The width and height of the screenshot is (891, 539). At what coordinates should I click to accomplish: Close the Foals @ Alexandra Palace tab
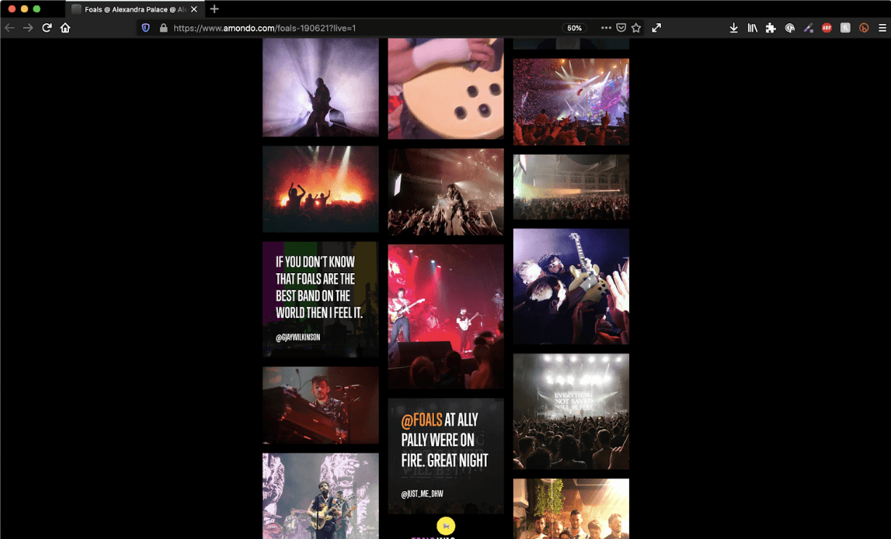pyautogui.click(x=194, y=9)
